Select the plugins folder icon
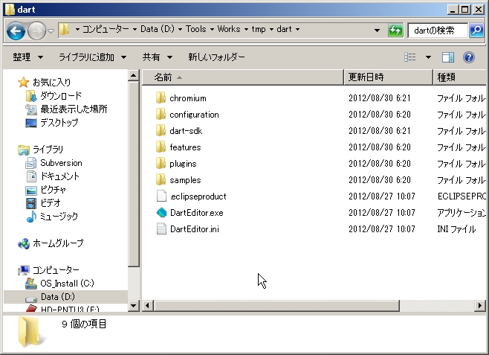 (x=161, y=163)
